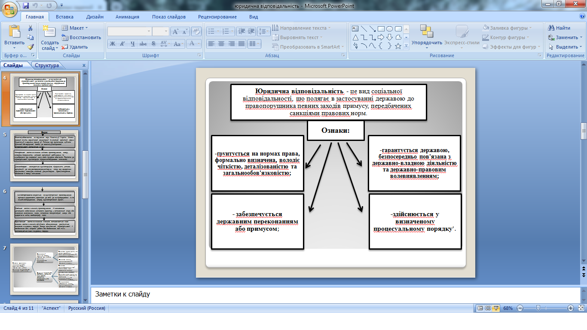
Task: Click the Save icon in quick access toolbar
Action: (26, 6)
